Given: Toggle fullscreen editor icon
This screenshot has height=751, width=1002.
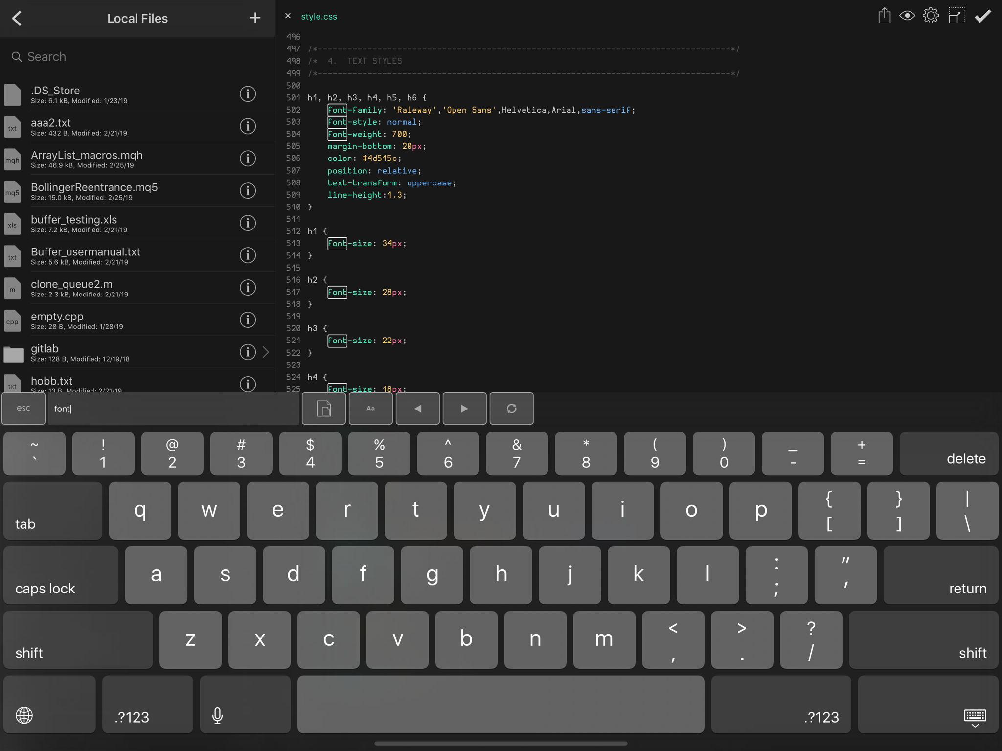Looking at the screenshot, I should tap(956, 16).
